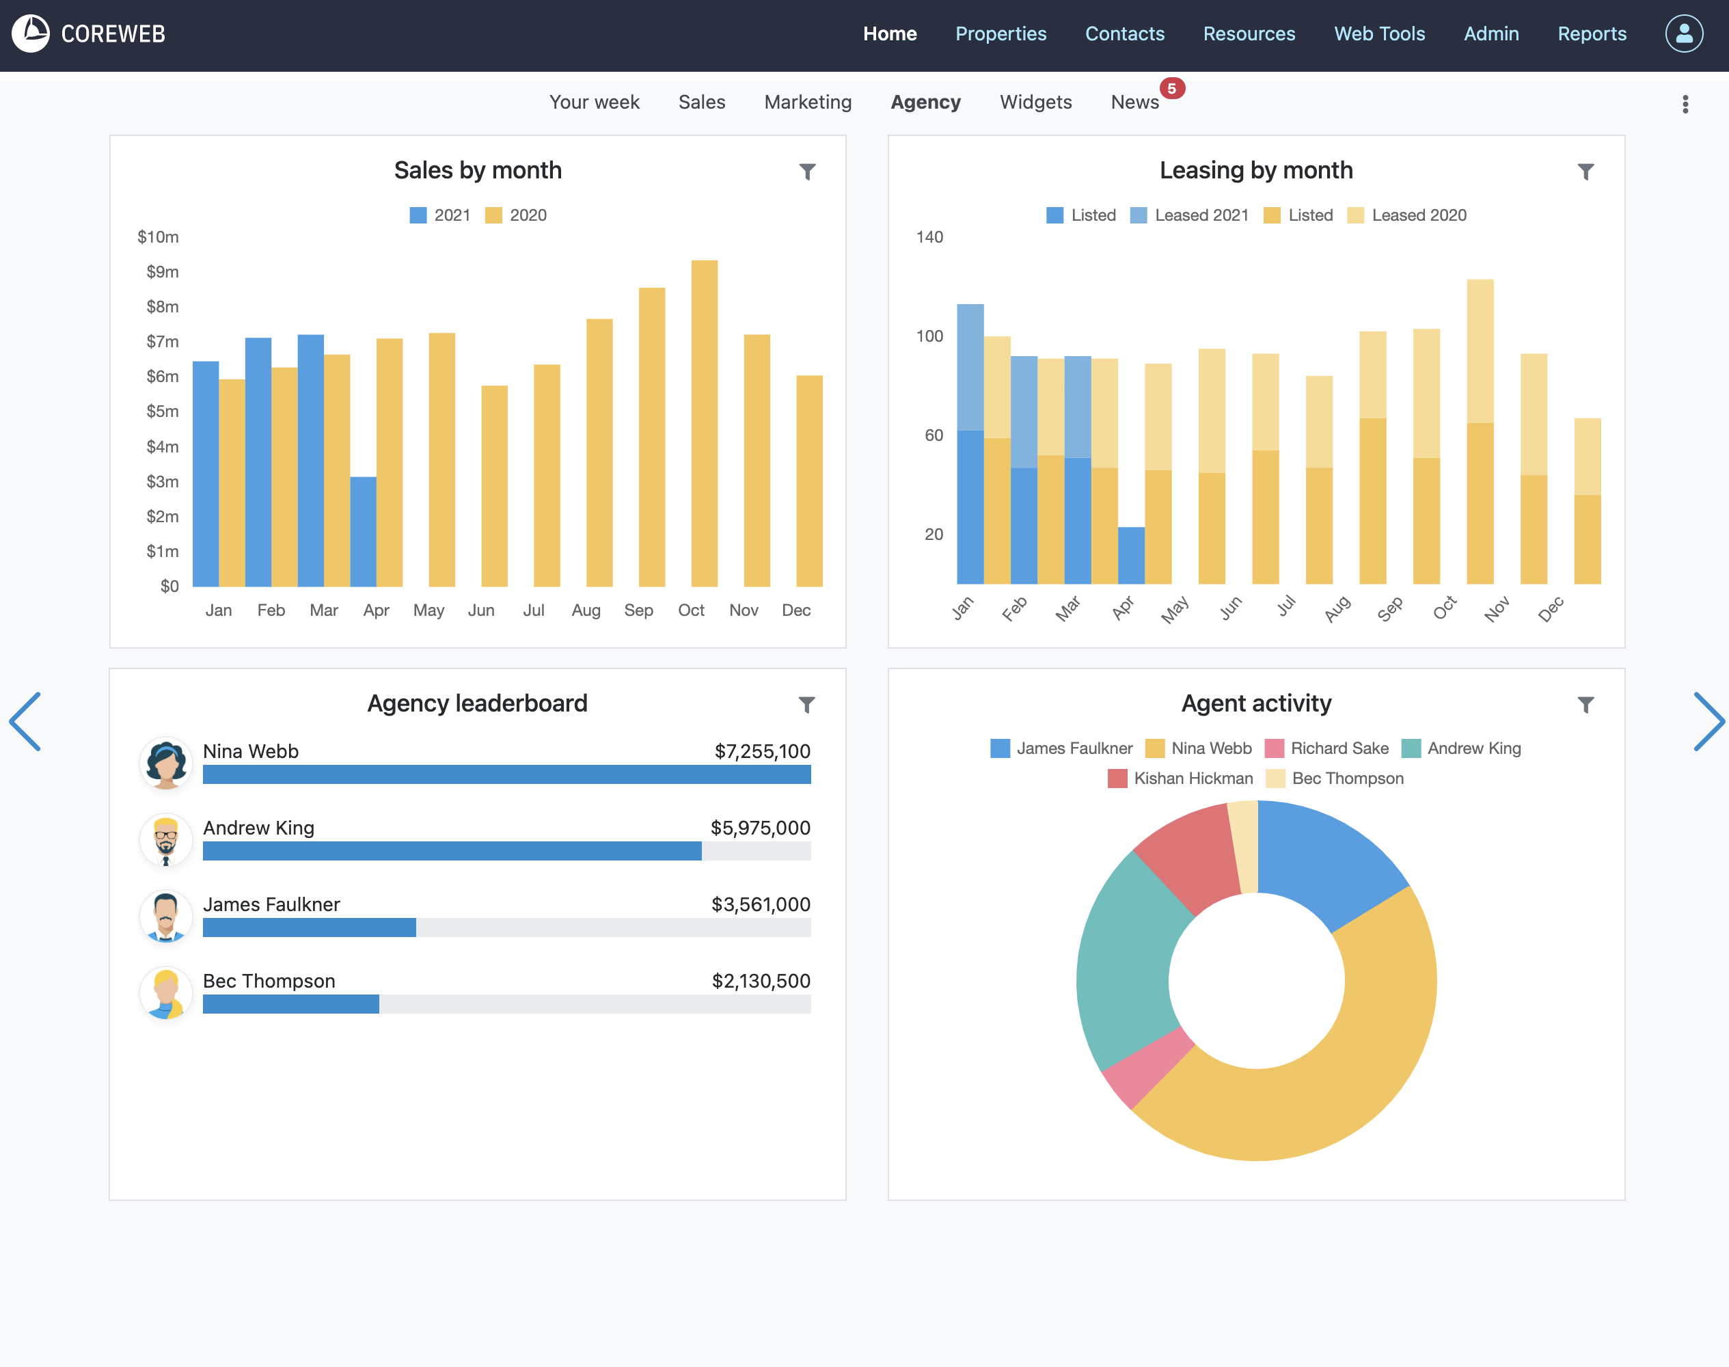
Task: Open Web Tools in top navigation
Action: coord(1379,33)
